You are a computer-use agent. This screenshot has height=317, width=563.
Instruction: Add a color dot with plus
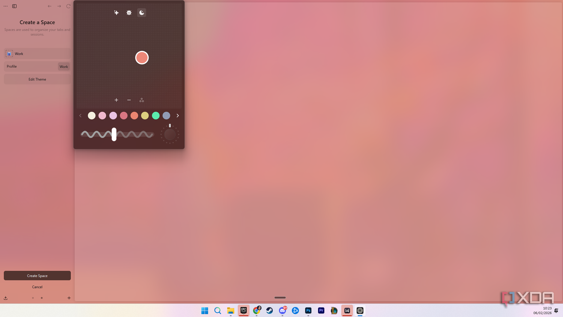click(x=116, y=100)
